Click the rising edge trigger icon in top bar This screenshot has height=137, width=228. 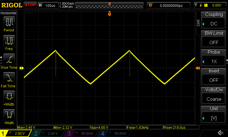[201, 5]
